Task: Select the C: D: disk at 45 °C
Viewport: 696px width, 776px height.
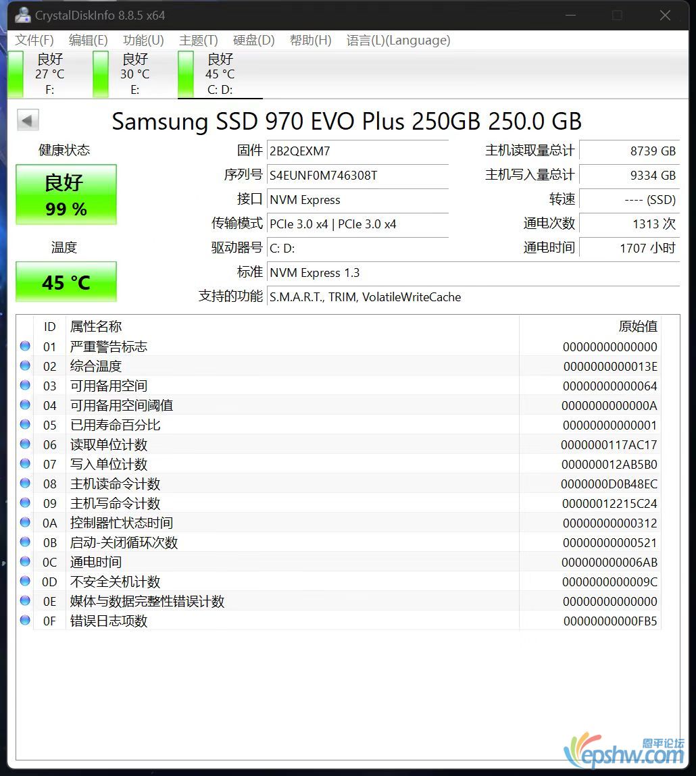Action: tap(220, 74)
